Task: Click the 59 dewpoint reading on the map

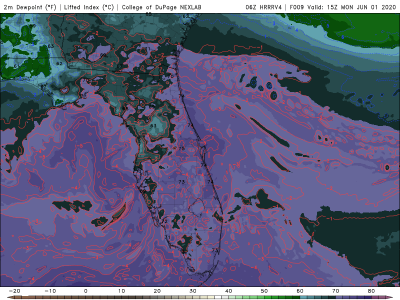Action: click(32, 26)
